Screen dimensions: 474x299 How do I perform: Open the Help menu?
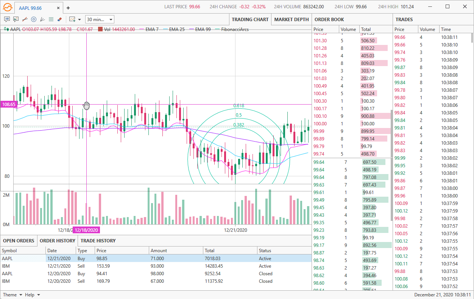tap(32, 295)
